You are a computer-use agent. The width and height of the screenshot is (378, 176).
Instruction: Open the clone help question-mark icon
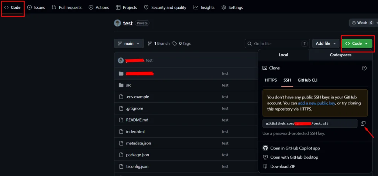(x=364, y=68)
